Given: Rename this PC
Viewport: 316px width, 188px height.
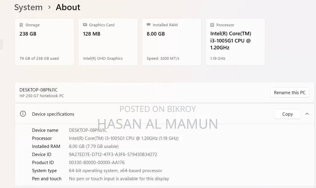Looking at the screenshot, I should tap(290, 92).
